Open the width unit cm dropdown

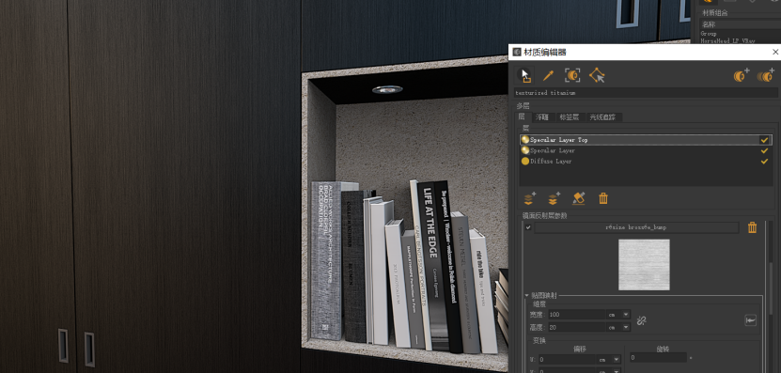point(618,315)
